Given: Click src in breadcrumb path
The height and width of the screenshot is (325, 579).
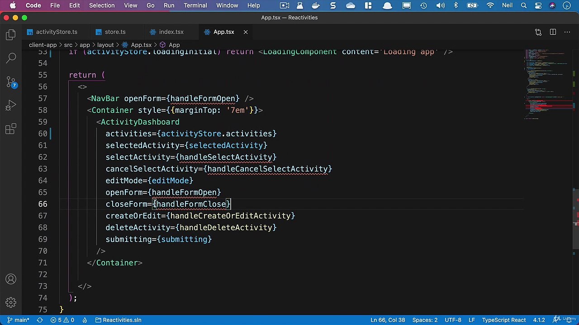Looking at the screenshot, I should 68,45.
